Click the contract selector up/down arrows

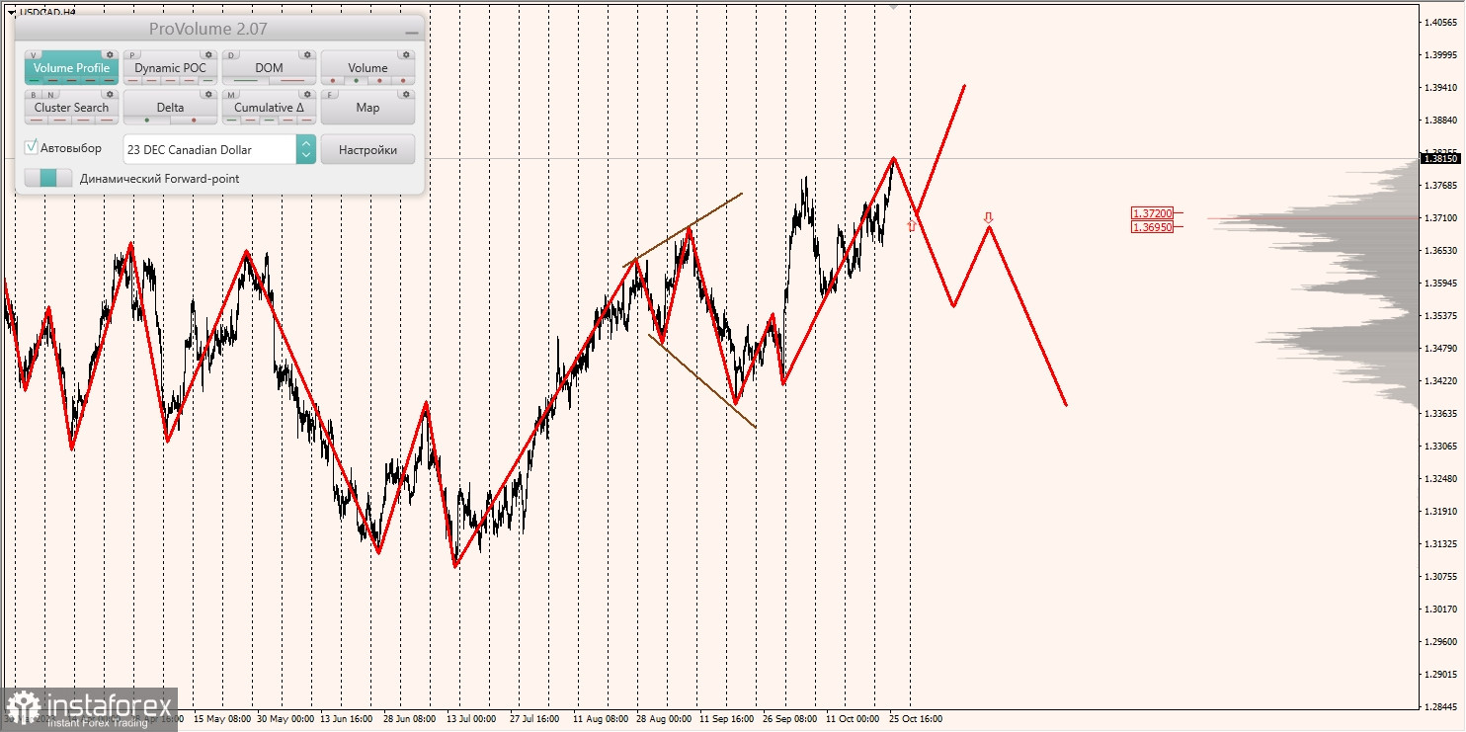[x=306, y=149]
